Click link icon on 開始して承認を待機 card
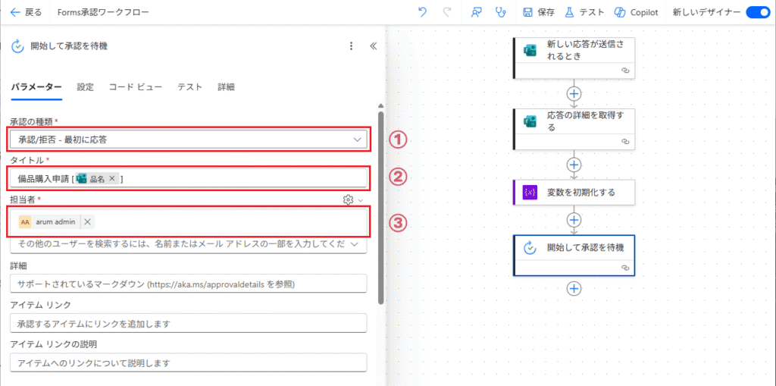Image resolution: width=776 pixels, height=386 pixels. (624, 268)
